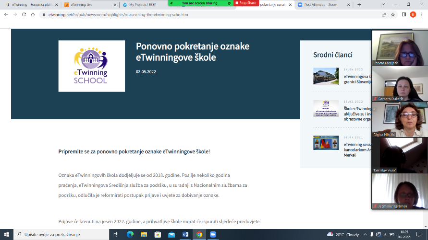Select Barbara Dukarić's video tile
Image resolution: width=428 pixels, height=240 pixels.
coord(400,84)
